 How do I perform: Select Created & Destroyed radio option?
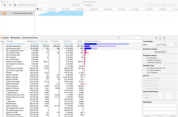(x=146, y=63)
